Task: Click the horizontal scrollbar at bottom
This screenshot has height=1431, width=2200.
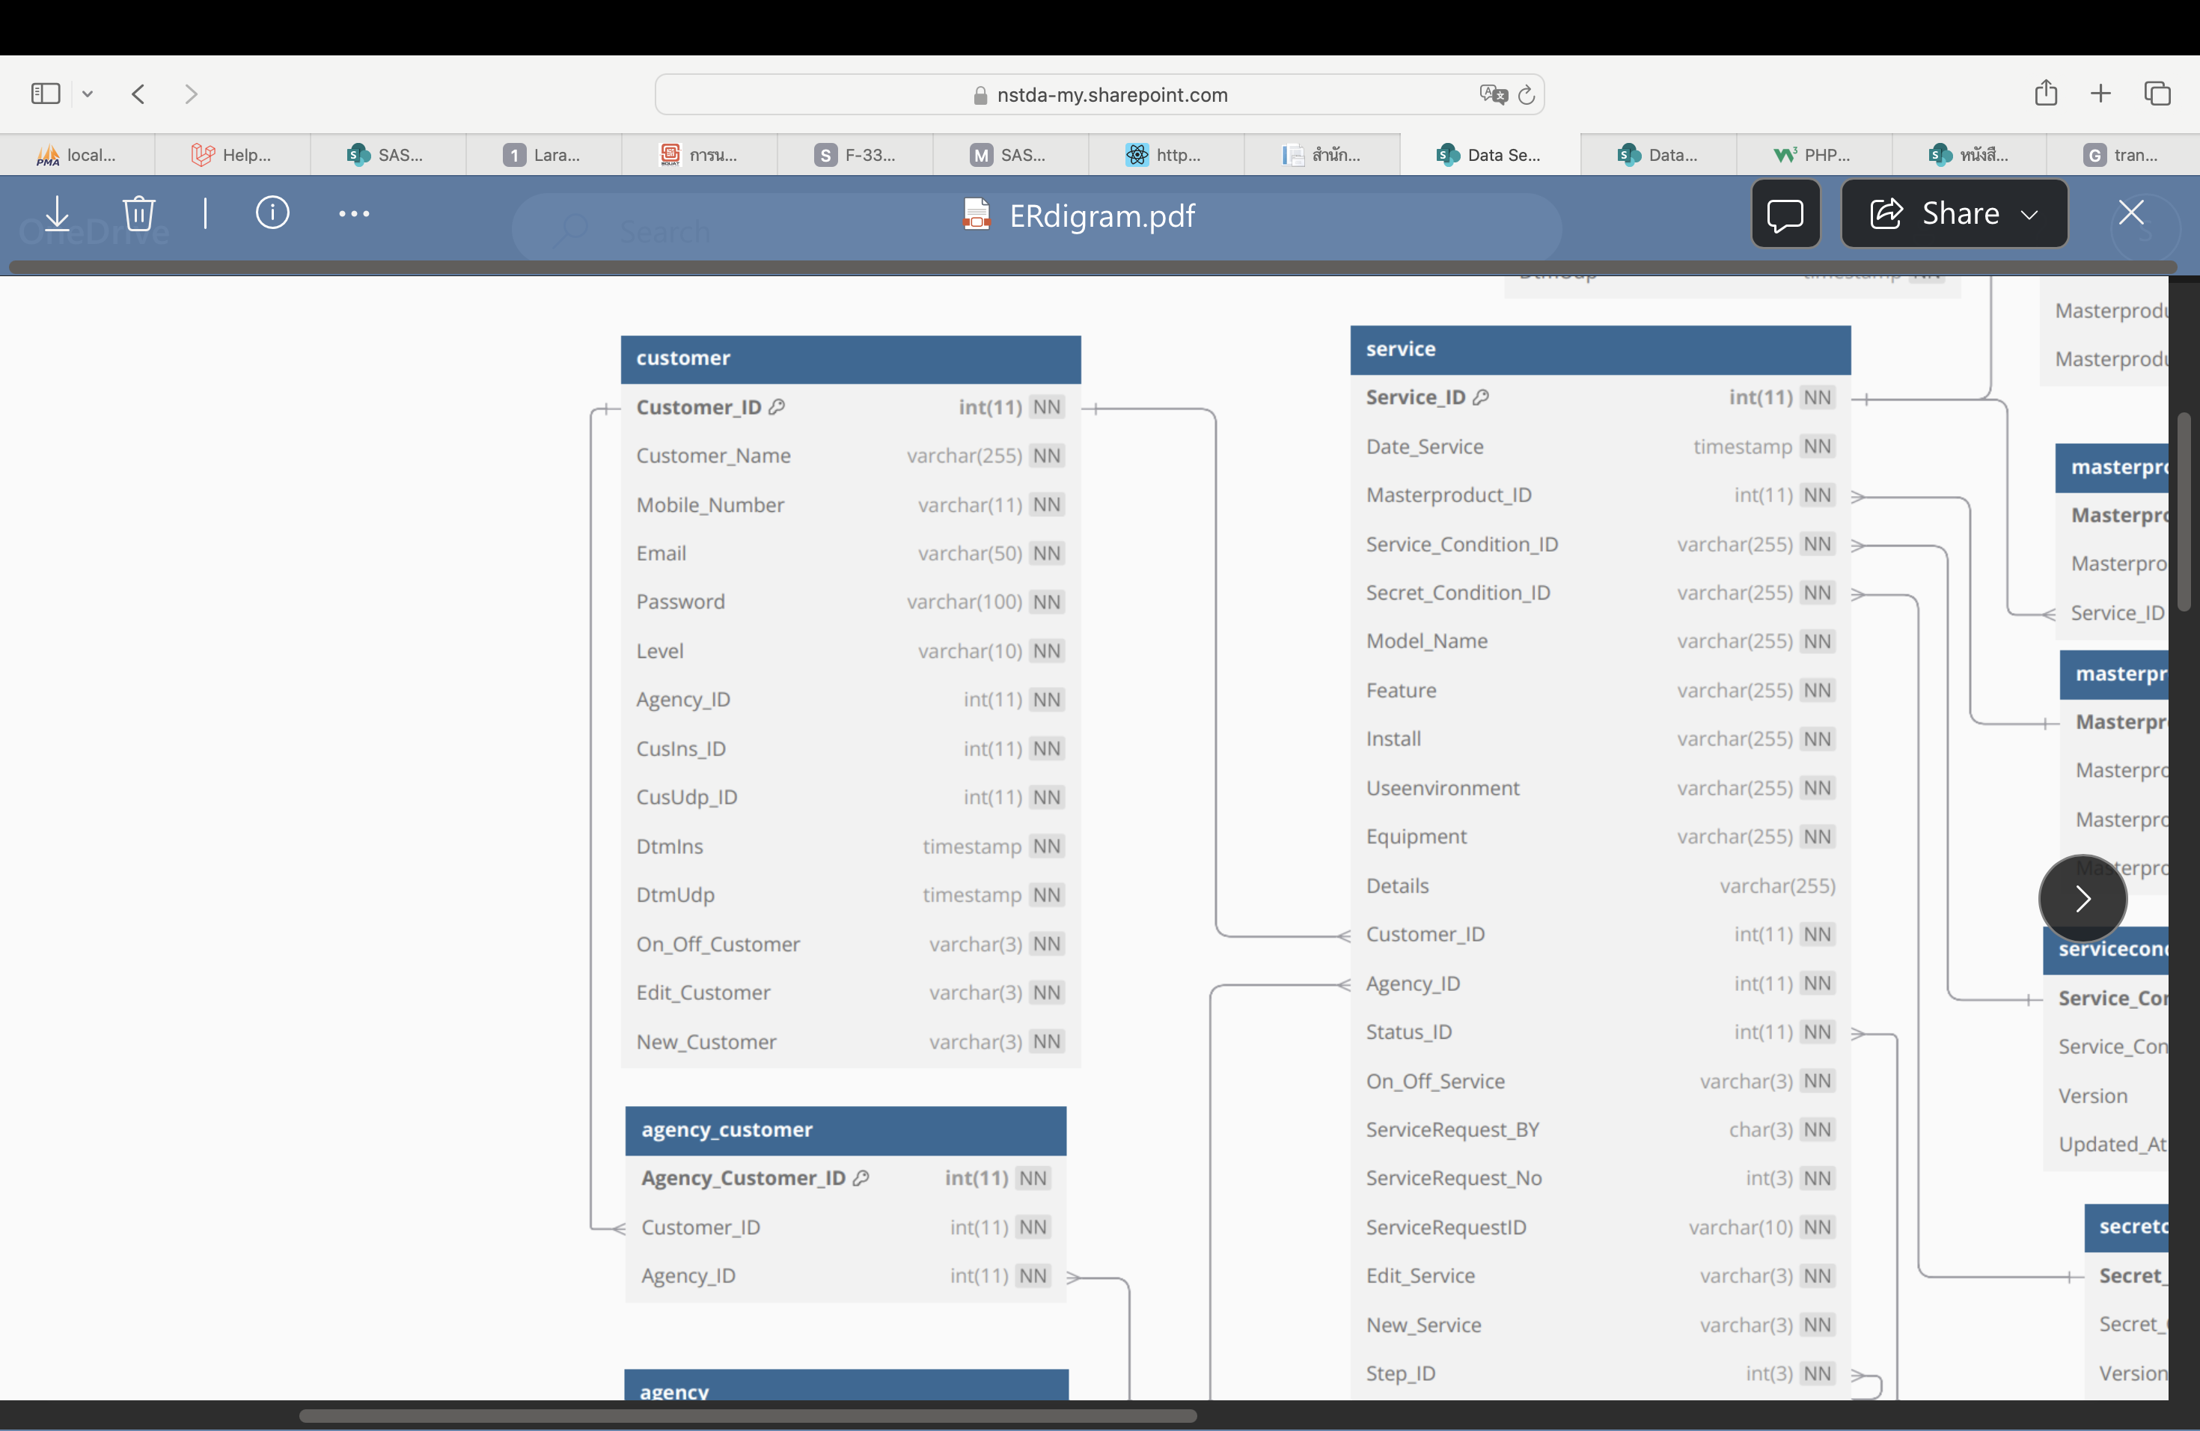Action: (x=747, y=1415)
